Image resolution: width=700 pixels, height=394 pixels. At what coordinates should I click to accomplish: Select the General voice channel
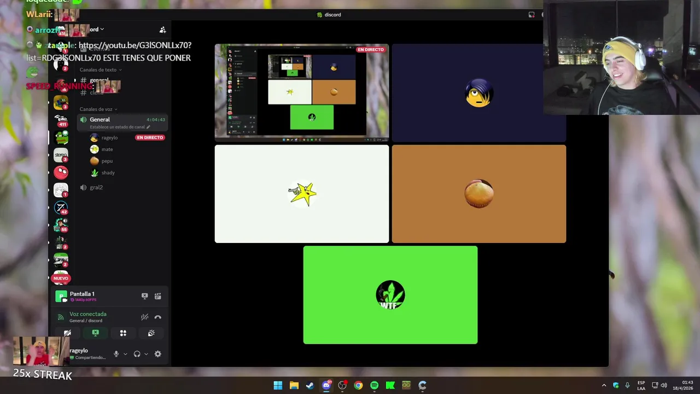[122, 123]
